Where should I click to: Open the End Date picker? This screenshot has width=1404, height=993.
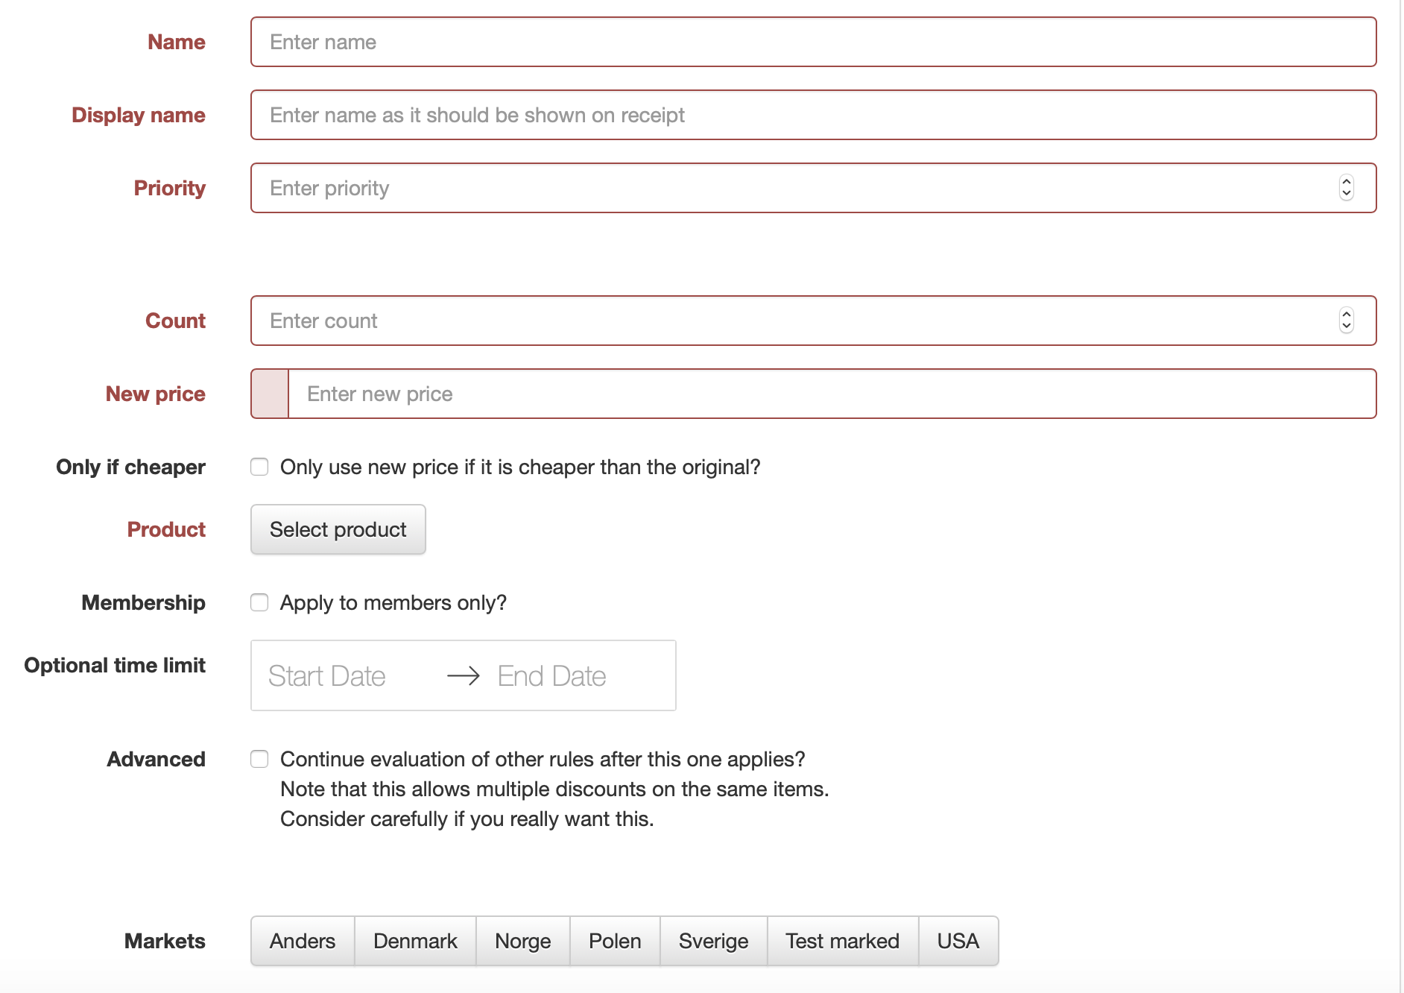(x=551, y=676)
